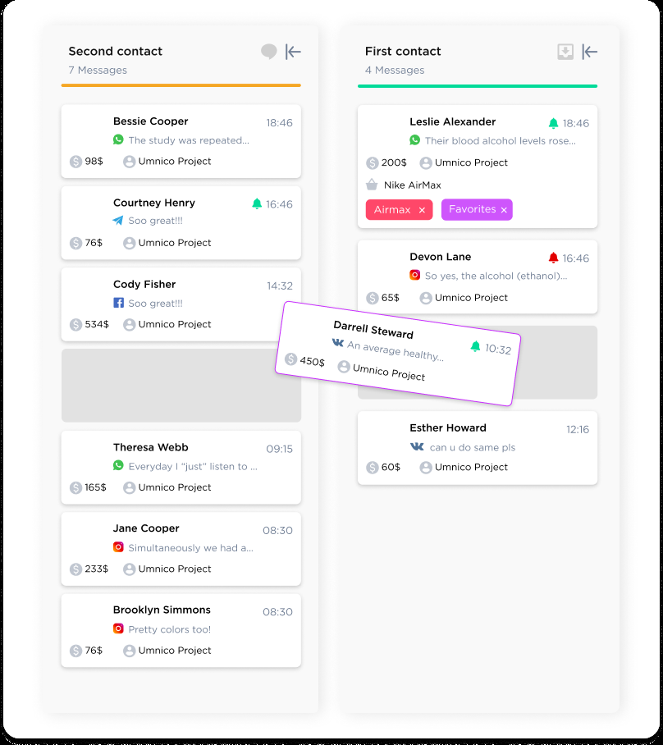Toggle the red bell on Devon Lane card
The height and width of the screenshot is (745, 663).
coord(553,258)
